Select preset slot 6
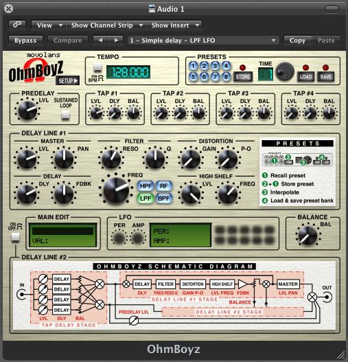 (x=204, y=77)
